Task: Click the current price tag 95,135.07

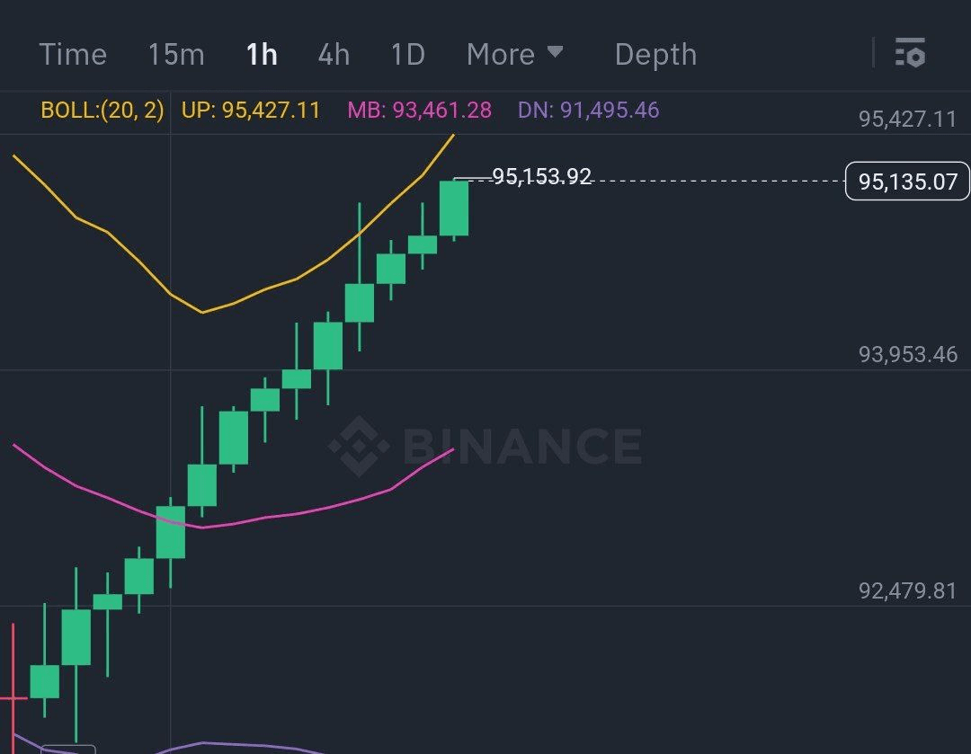Action: [907, 182]
